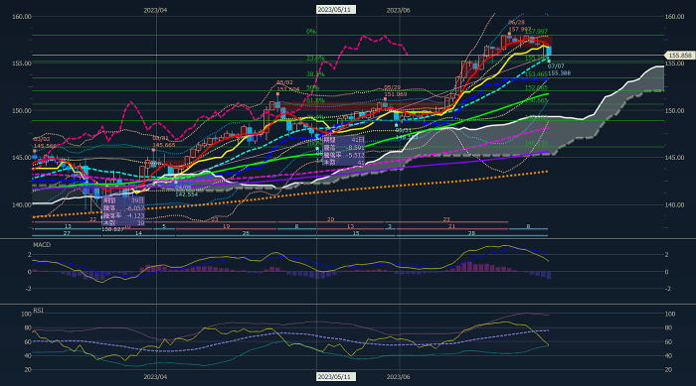Click the cycle count 14 below chart
This screenshot has width=696, height=386.
pos(138,233)
